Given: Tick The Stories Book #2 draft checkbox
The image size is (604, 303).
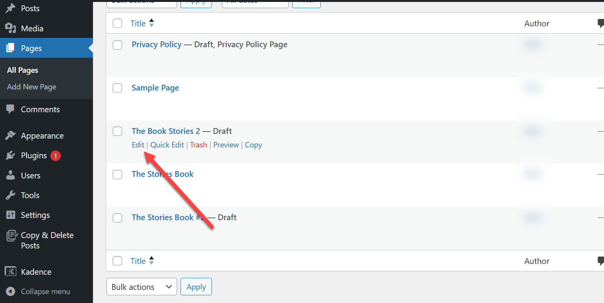Looking at the screenshot, I should (x=117, y=218).
